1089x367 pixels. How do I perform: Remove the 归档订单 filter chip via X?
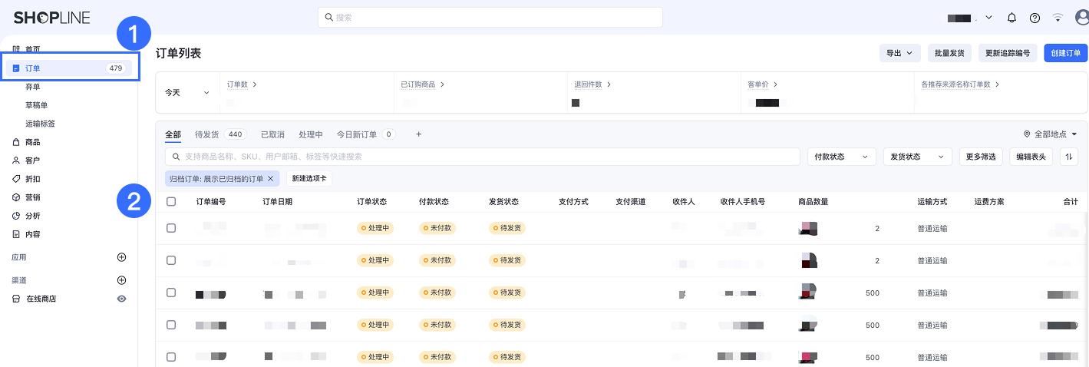coord(270,179)
